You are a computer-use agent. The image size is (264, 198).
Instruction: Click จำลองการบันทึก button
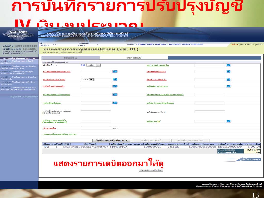151,170
